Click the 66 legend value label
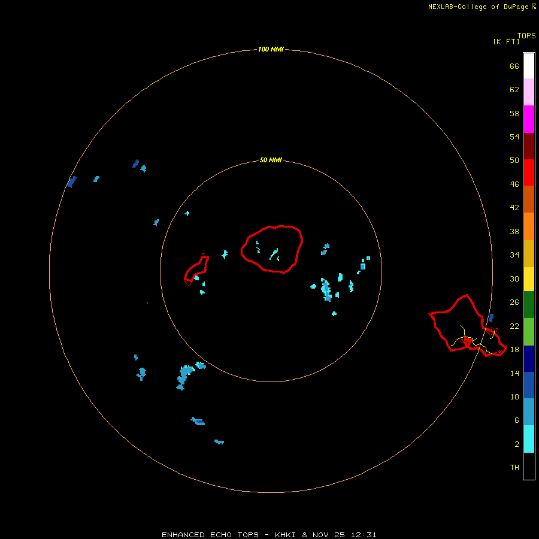Image resolution: width=539 pixels, height=539 pixels. (514, 66)
